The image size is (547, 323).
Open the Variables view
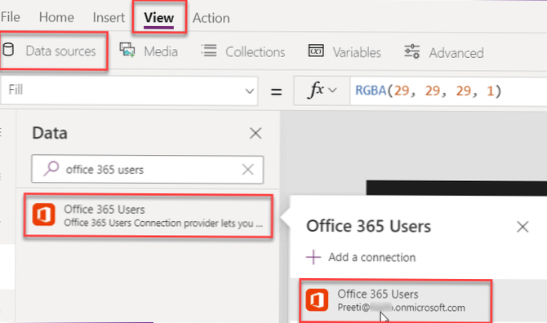point(357,53)
